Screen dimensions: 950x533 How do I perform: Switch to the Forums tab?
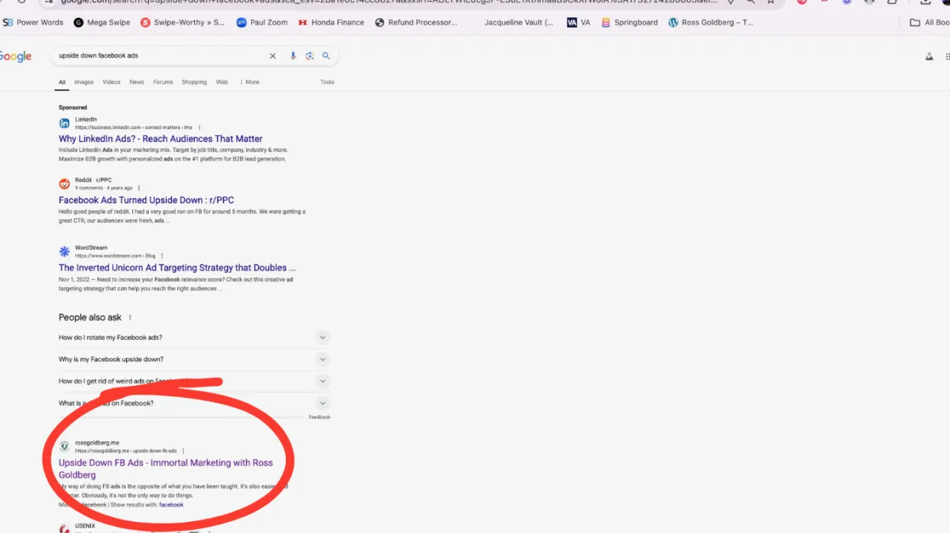click(163, 82)
